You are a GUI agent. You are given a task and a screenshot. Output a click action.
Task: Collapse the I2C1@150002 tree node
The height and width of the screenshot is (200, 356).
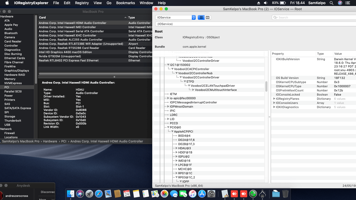[x=168, y=65]
